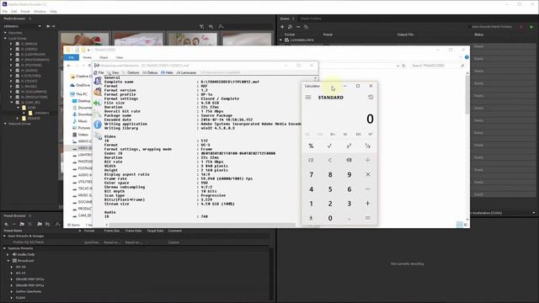Open the Explorer address bar history dropdown
539x303 pixels.
pyautogui.click(x=398, y=66)
